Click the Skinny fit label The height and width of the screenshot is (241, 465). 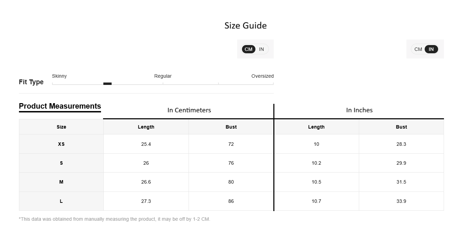pyautogui.click(x=59, y=76)
